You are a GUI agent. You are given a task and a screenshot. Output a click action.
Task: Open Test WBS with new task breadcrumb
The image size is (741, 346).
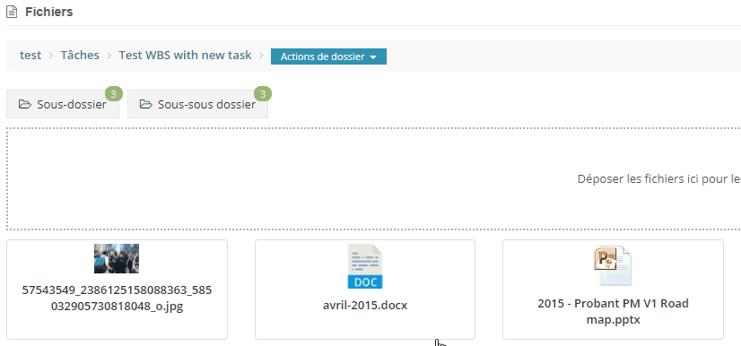(185, 56)
